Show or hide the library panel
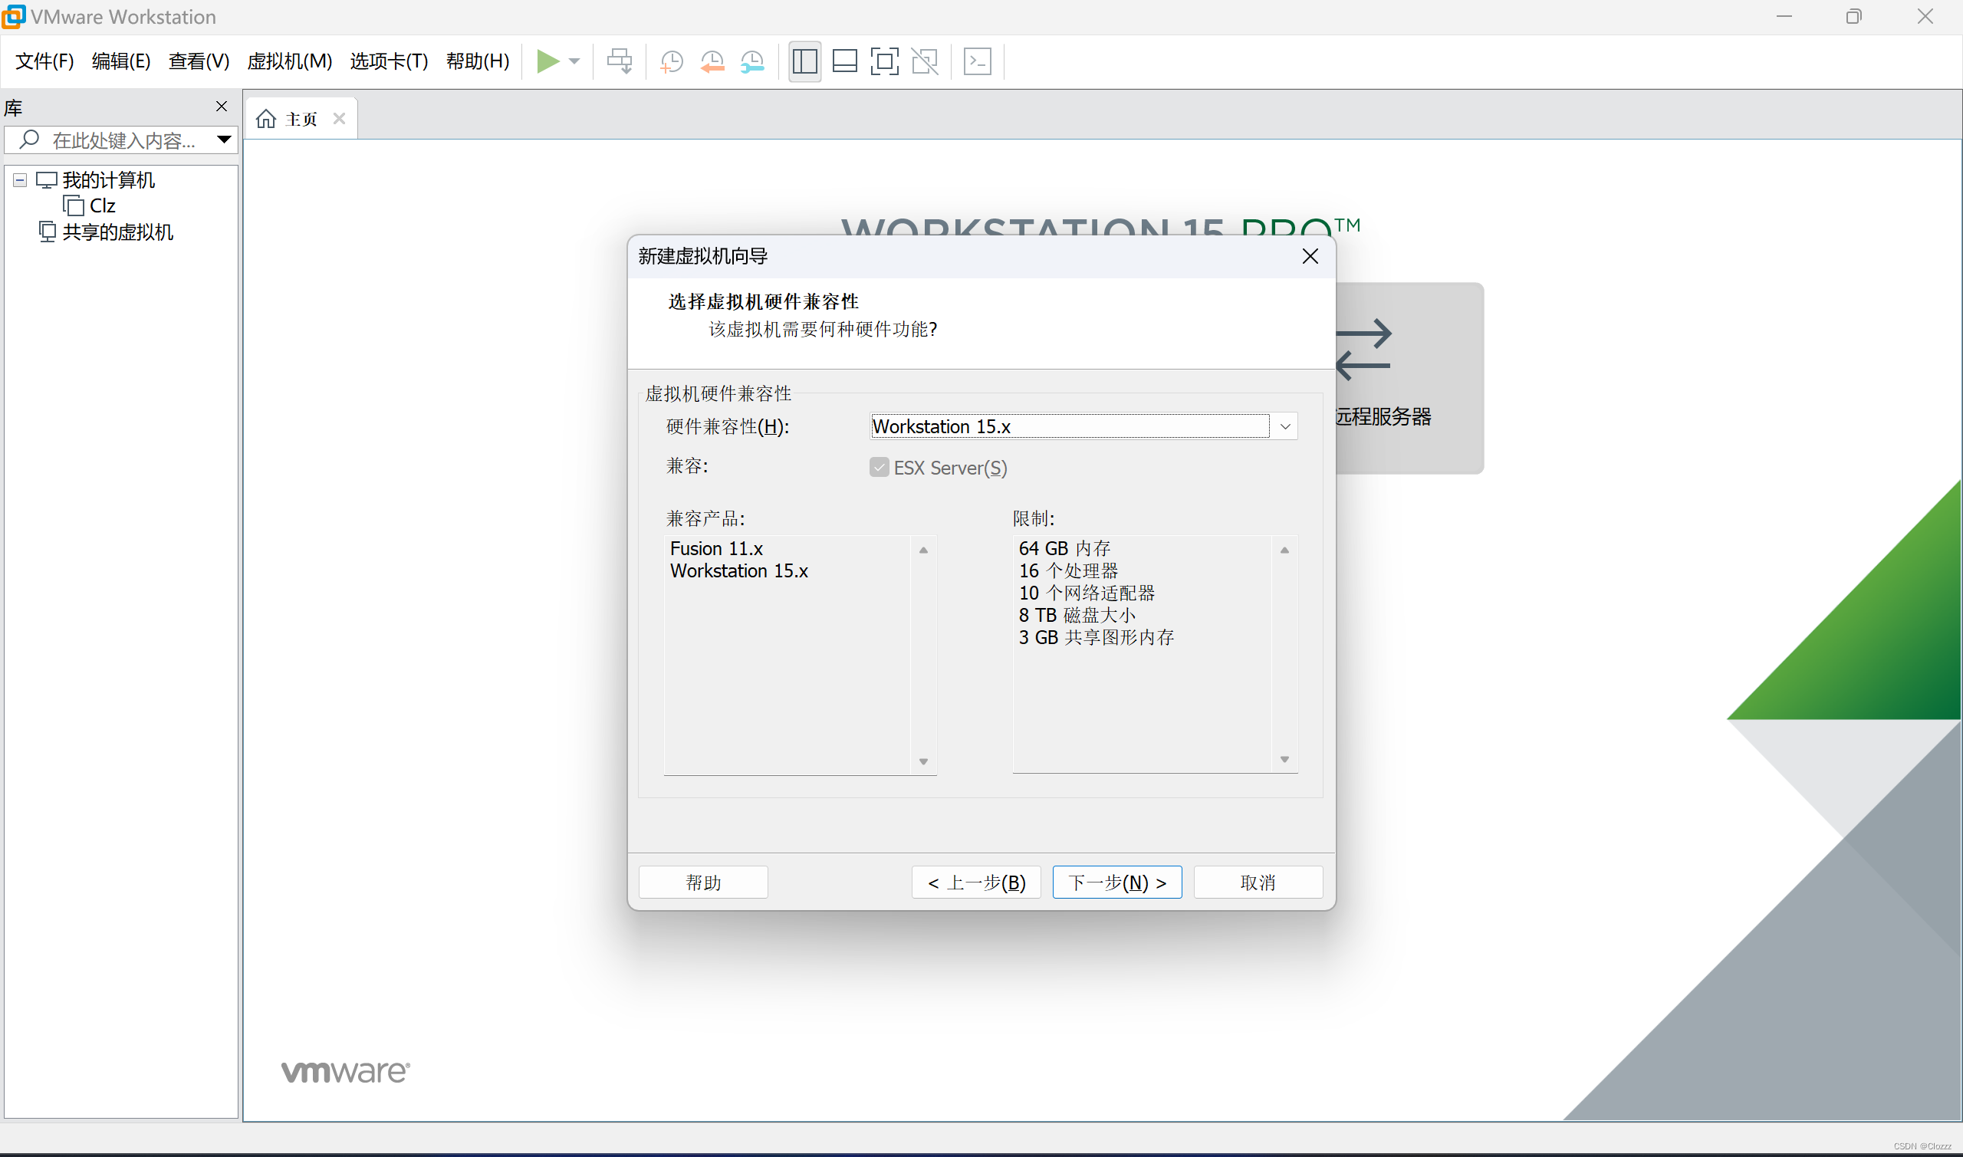 [804, 61]
